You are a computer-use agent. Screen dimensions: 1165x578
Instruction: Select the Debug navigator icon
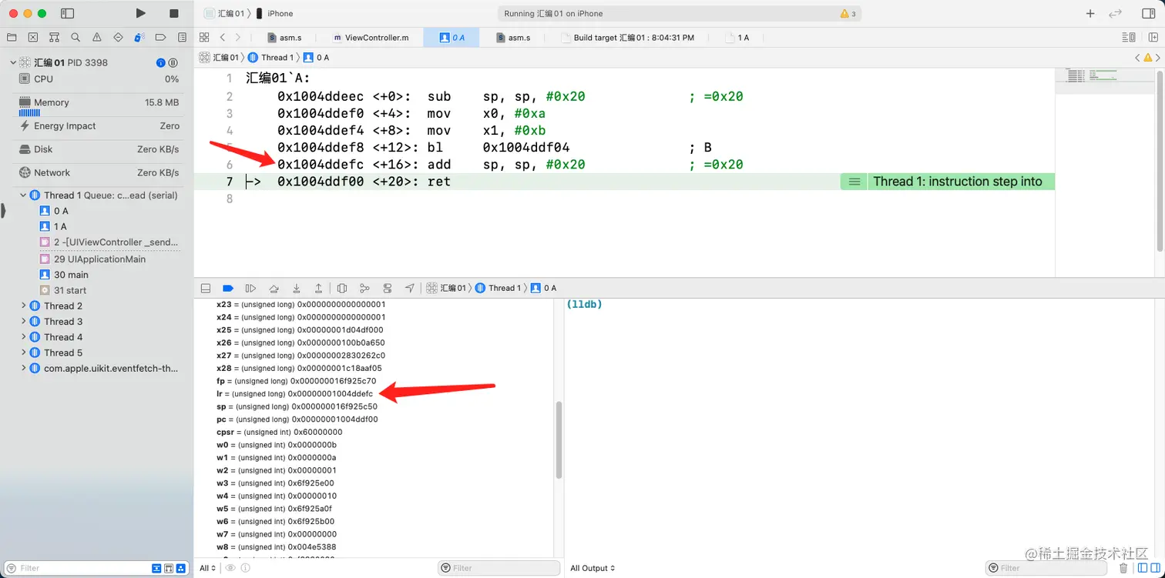pos(139,37)
